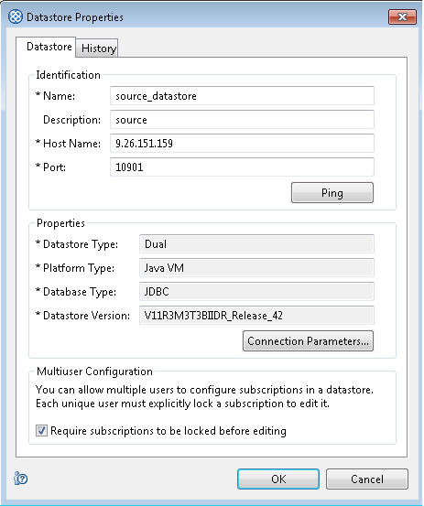Edit the Description text field
The image size is (424, 506).
point(242,120)
